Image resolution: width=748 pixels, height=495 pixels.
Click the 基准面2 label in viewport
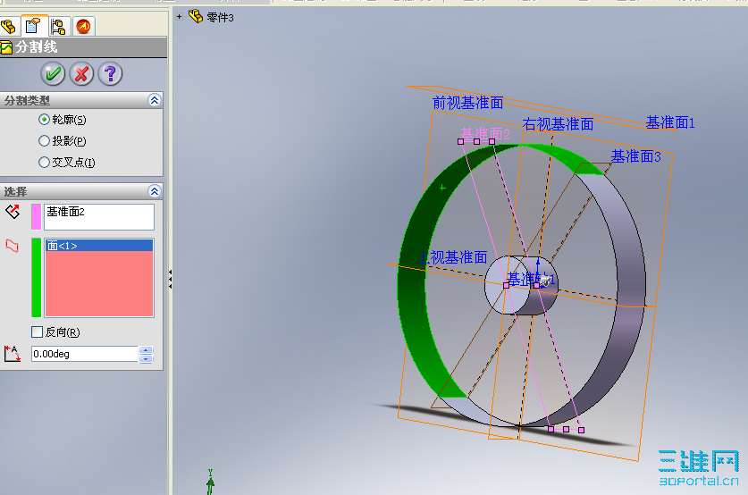click(484, 134)
